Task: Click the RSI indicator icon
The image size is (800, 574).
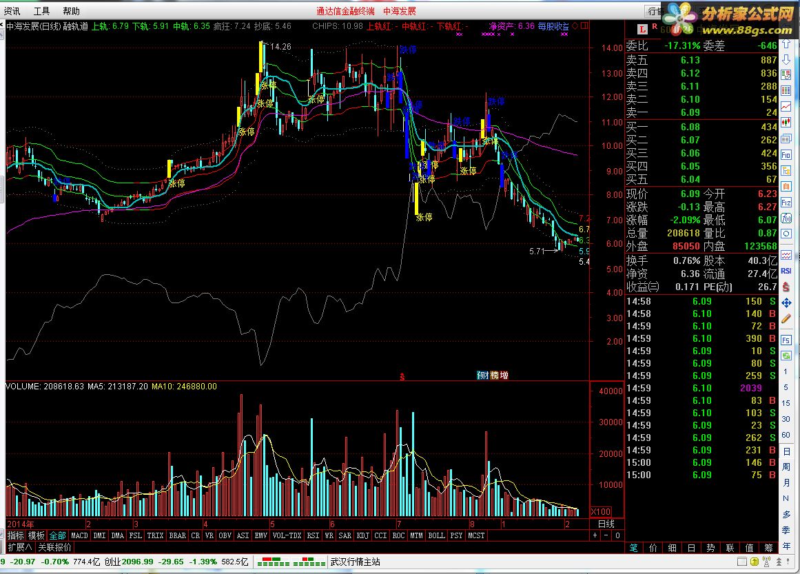Action: click(x=786, y=271)
